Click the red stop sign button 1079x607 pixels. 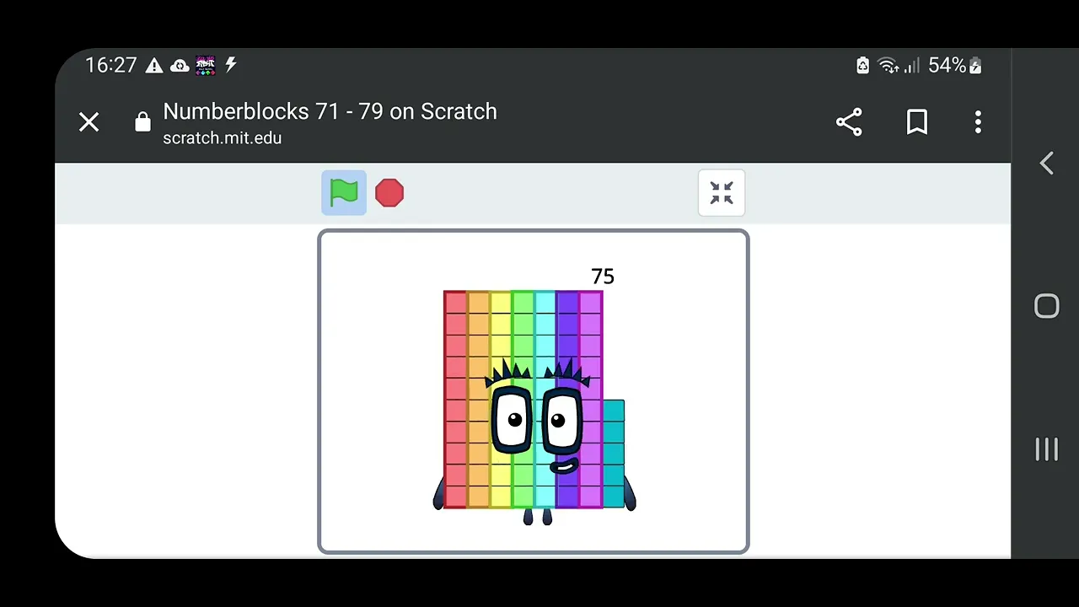[x=389, y=192]
